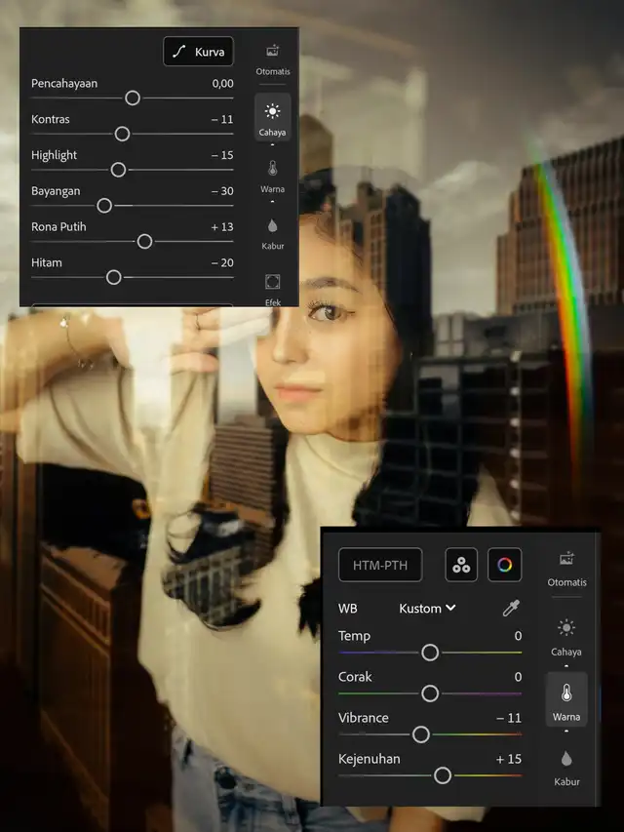The image size is (624, 832).
Task: Click the Temp slider handle
Action: pyautogui.click(x=430, y=653)
